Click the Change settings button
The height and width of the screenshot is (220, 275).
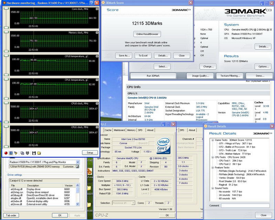tap(208, 66)
